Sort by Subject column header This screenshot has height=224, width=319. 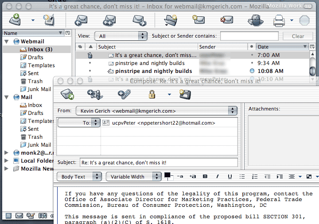tap(147, 47)
